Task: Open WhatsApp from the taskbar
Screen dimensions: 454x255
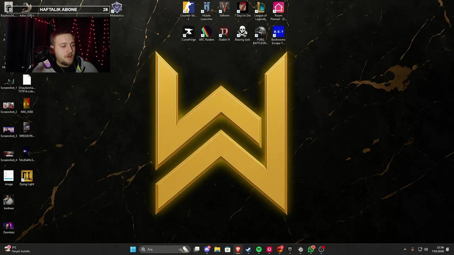Action: coord(311,249)
